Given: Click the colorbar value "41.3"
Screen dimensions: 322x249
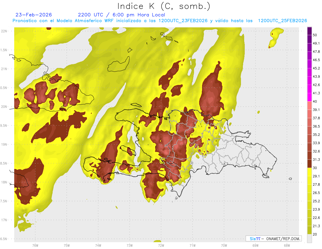Looking at the screenshot, I should 316,93.
